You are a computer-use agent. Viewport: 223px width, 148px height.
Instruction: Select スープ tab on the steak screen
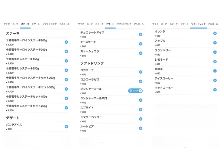[x=15, y=24]
